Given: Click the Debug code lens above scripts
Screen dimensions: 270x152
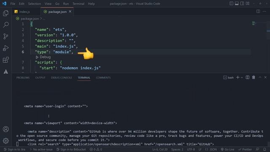Looking at the screenshot, I should 43,57.
